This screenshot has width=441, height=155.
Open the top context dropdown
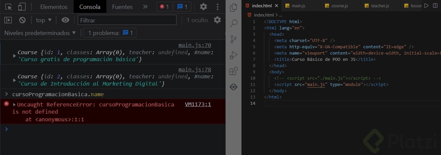coord(44,20)
